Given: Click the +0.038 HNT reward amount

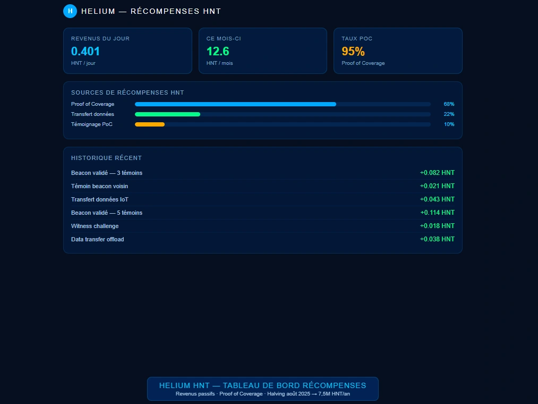Looking at the screenshot, I should (x=437, y=239).
